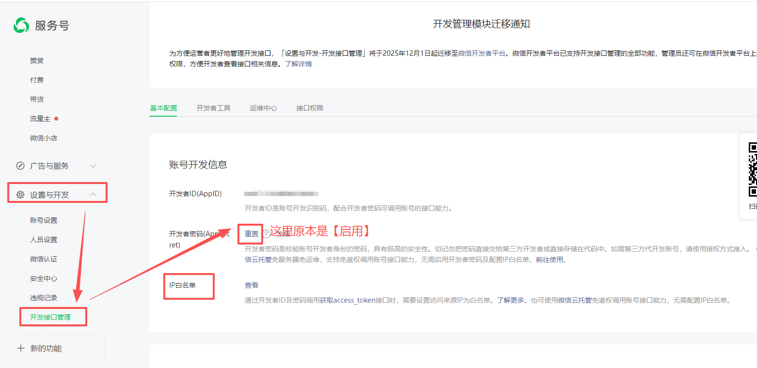Click the 服务号 title text
Image resolution: width=757 pixels, height=368 pixels.
tap(52, 26)
